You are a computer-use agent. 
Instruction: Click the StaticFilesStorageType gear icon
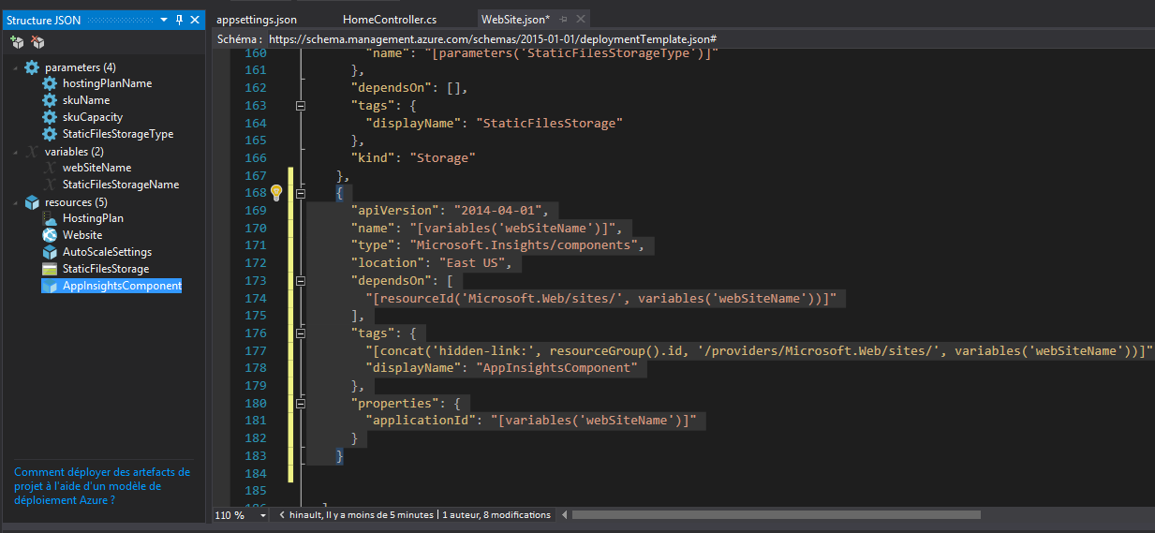50,134
